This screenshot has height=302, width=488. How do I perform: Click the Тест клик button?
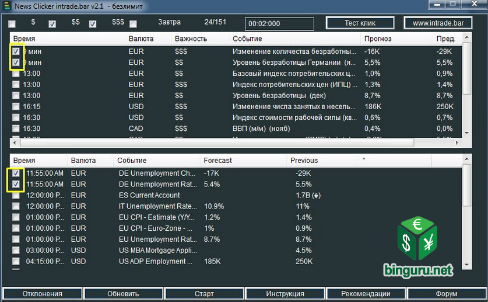click(360, 23)
